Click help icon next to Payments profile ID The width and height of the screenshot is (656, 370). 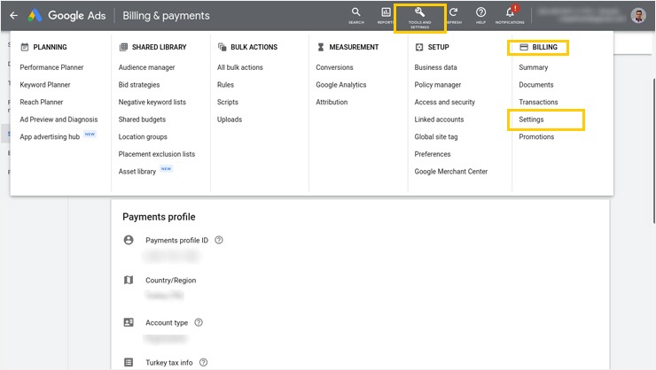click(219, 240)
